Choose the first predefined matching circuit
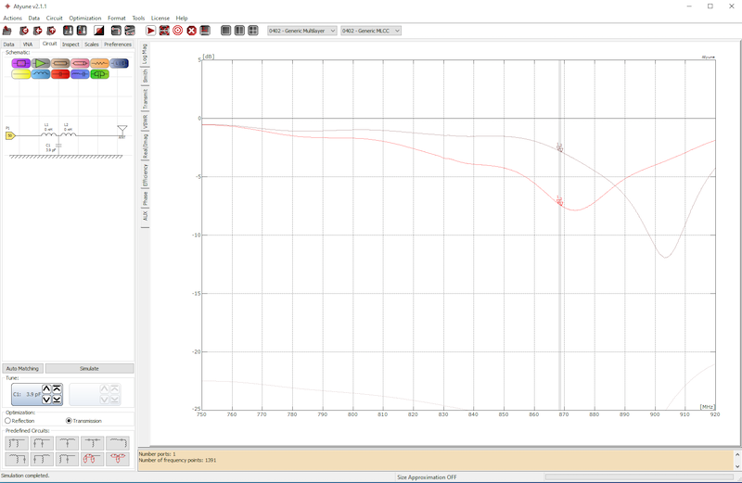742x483 pixels. 17,443
